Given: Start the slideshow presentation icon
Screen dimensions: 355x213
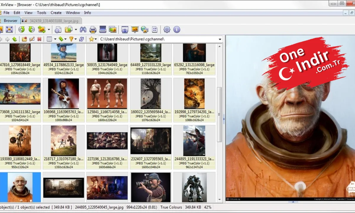Looking at the screenshot, I should [135, 29].
